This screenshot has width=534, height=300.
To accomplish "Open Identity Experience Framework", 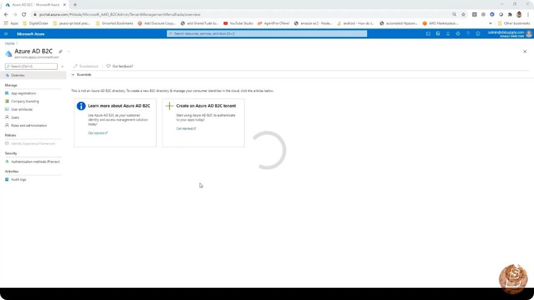I will pyautogui.click(x=33, y=144).
